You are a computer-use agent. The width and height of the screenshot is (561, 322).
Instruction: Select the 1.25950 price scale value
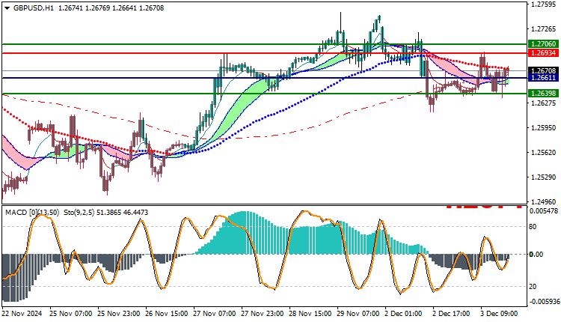[x=544, y=128]
